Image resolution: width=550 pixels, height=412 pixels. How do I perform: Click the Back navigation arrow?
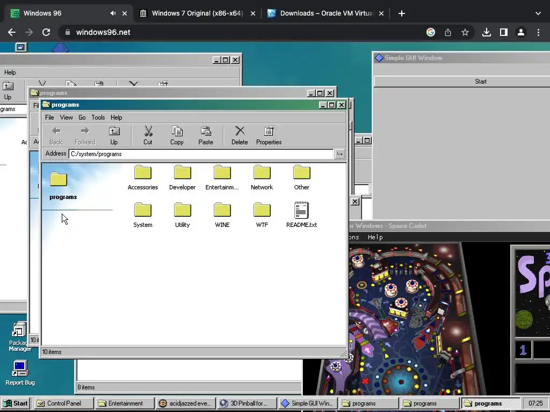[56, 136]
